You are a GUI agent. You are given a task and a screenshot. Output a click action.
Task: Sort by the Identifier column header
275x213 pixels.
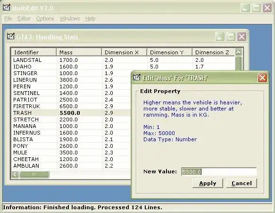click(33, 52)
